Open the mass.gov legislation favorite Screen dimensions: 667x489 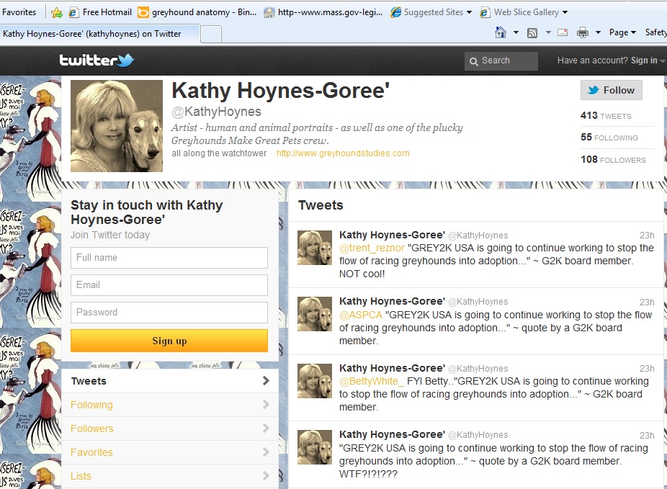pos(323,12)
